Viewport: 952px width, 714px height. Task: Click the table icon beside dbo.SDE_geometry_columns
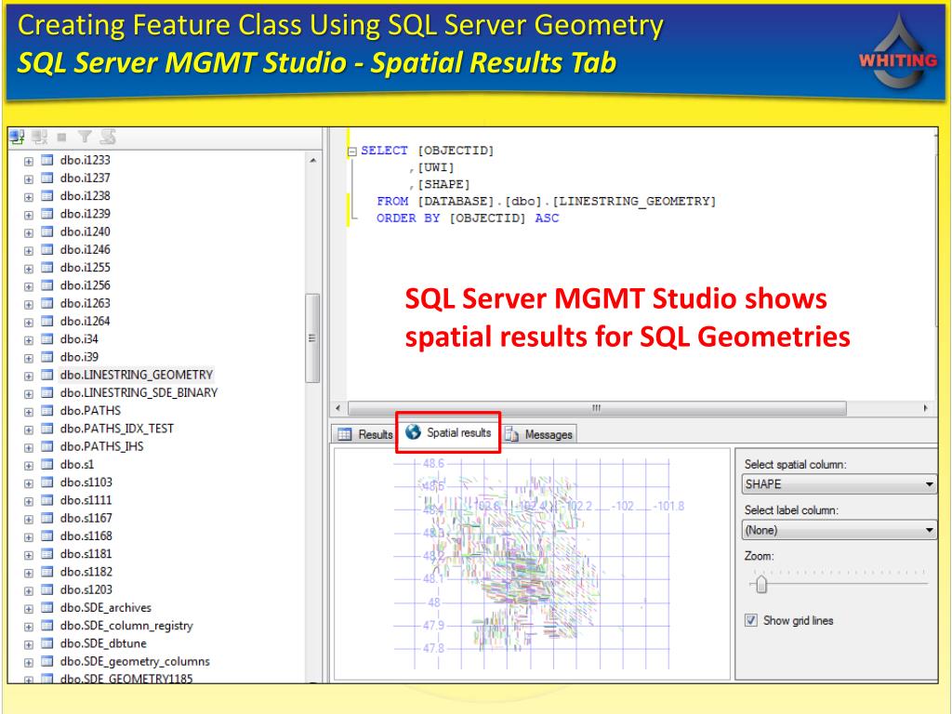point(46,662)
